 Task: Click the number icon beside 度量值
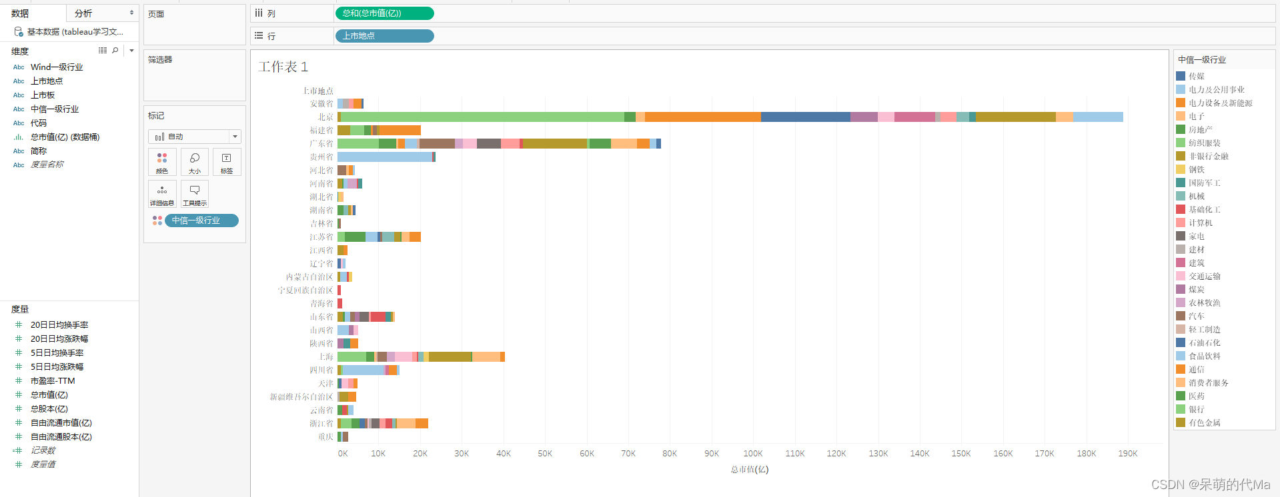(x=19, y=465)
